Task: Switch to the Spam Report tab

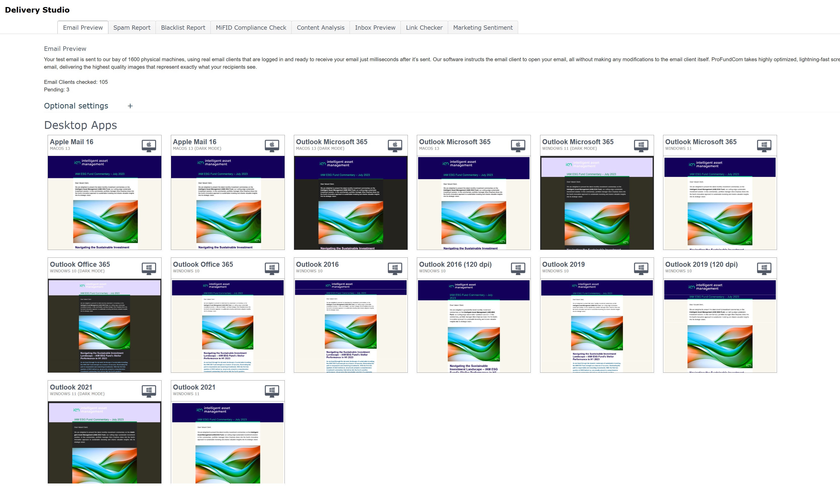Action: click(x=132, y=28)
